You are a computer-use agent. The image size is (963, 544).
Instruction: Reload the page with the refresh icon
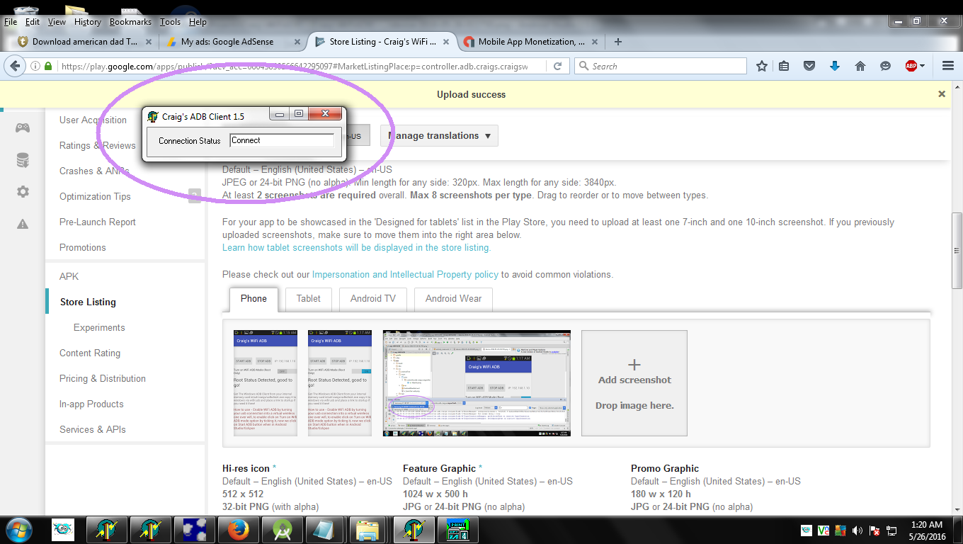click(x=557, y=66)
